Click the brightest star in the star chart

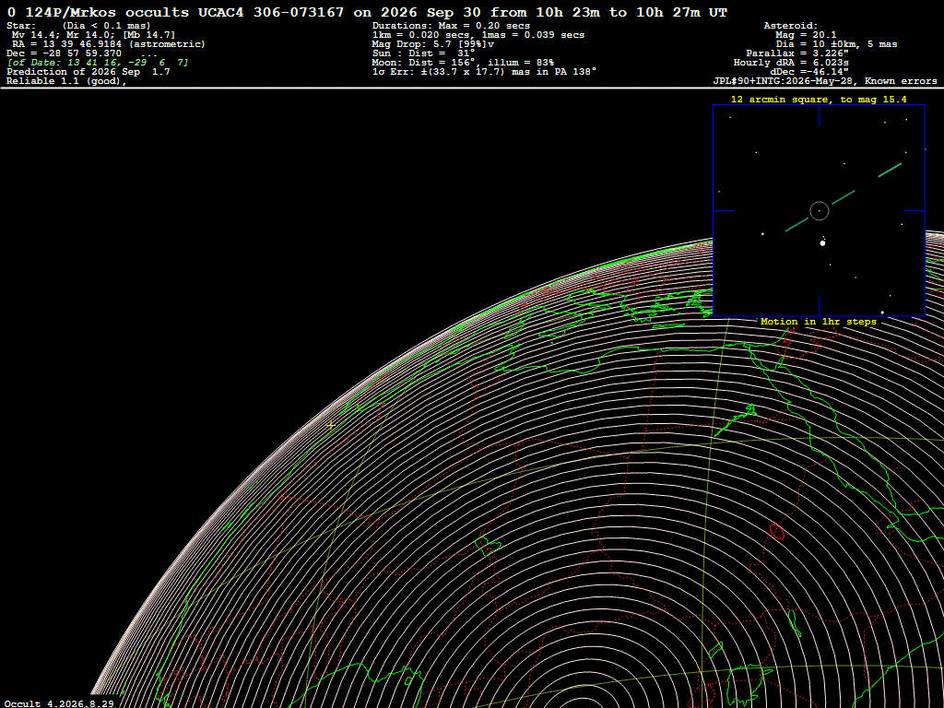point(823,243)
